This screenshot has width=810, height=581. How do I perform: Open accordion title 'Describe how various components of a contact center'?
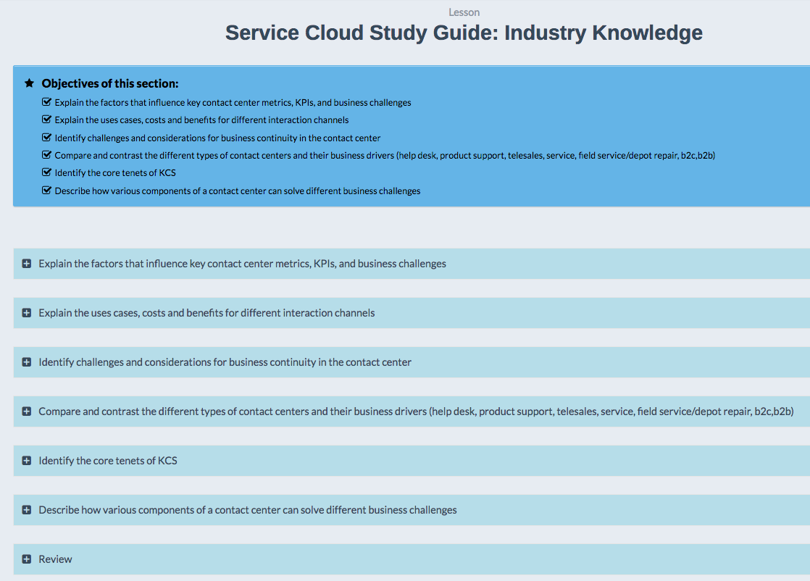pos(248,510)
